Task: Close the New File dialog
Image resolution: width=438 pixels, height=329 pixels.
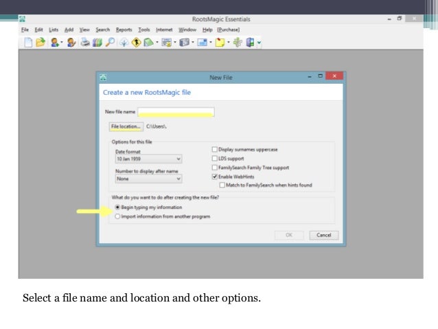Action: point(334,76)
